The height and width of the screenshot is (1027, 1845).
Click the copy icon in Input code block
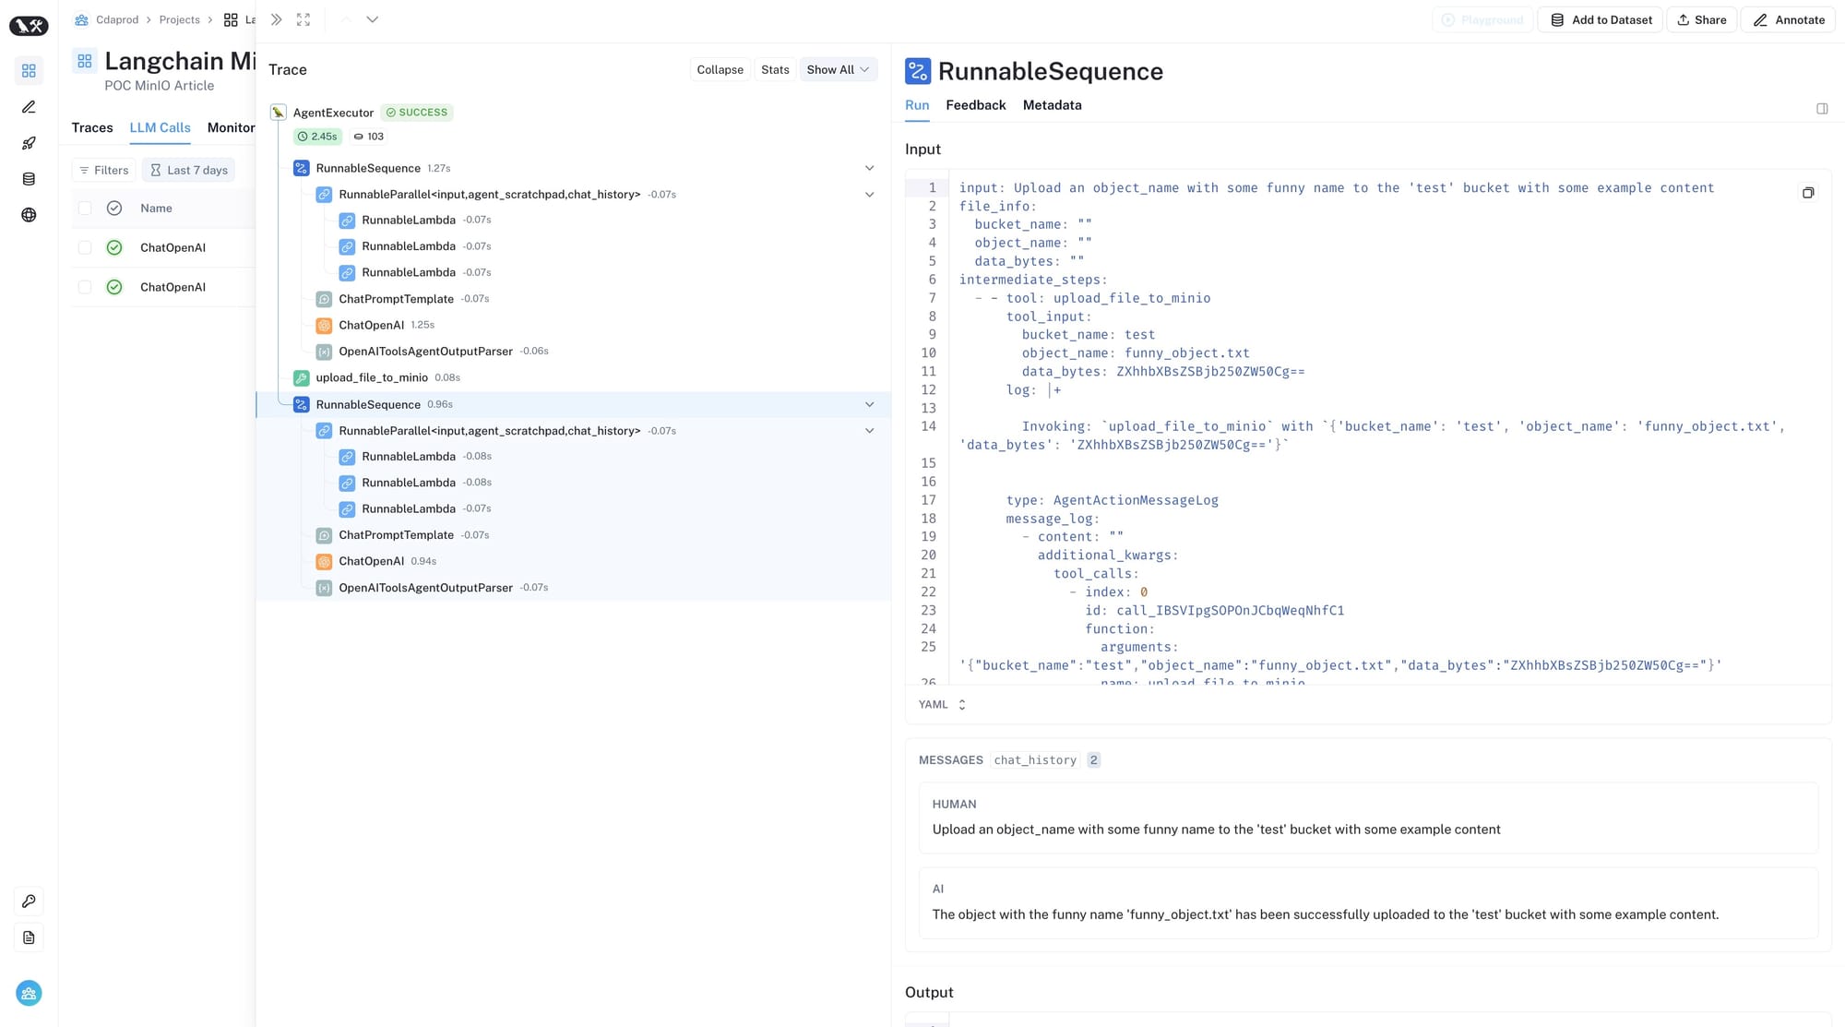click(1808, 193)
